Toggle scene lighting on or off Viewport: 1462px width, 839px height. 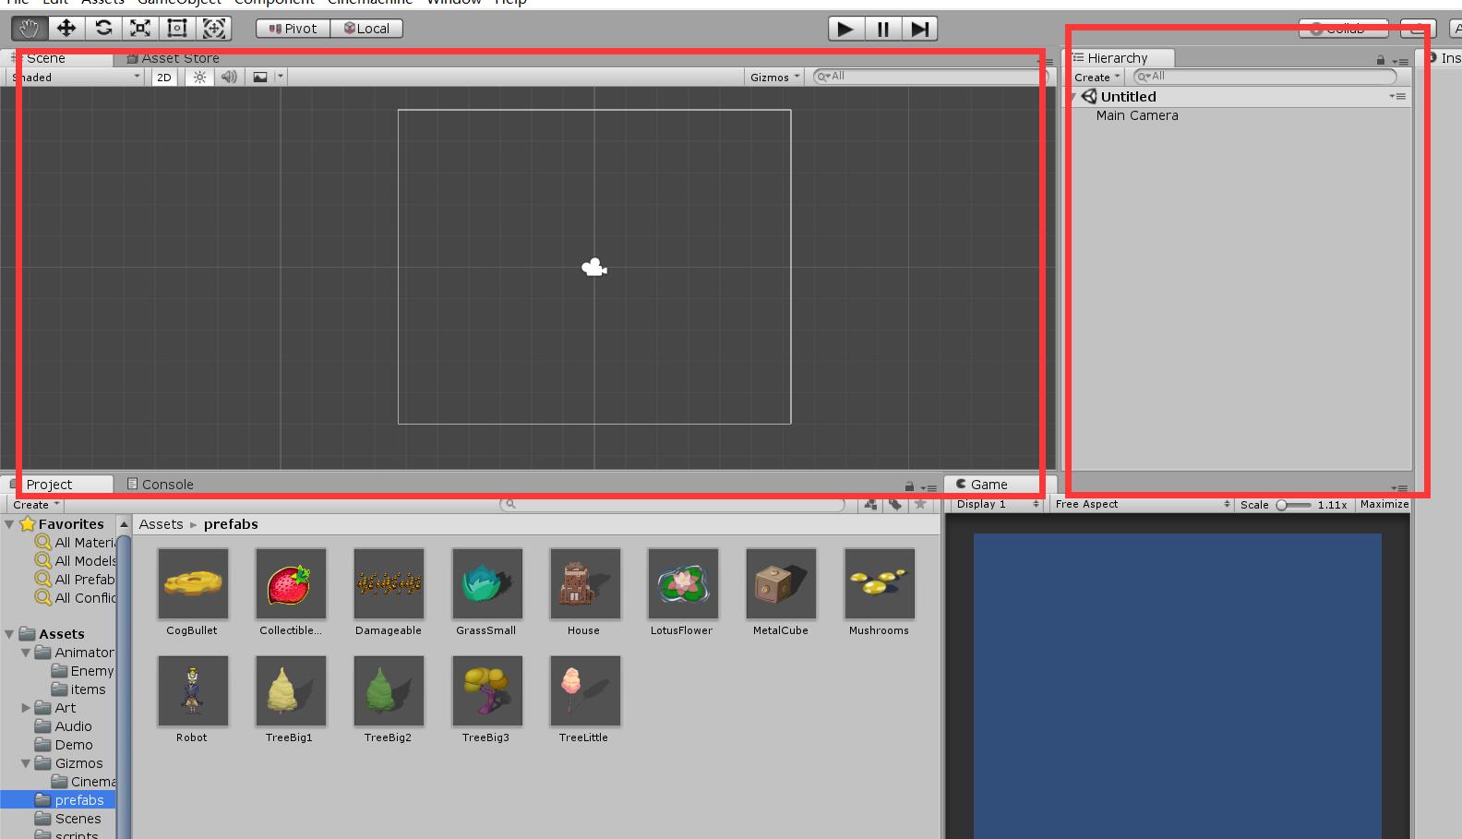(x=199, y=78)
